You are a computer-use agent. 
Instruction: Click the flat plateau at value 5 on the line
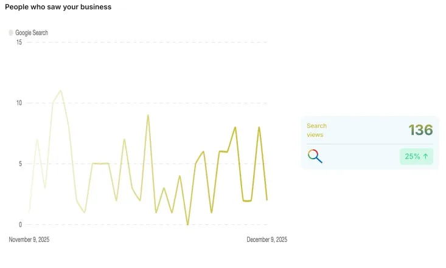tap(100, 163)
